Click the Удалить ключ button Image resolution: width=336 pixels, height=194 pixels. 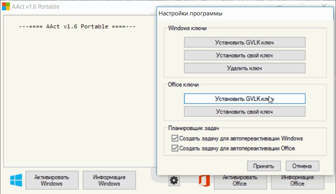(x=245, y=68)
